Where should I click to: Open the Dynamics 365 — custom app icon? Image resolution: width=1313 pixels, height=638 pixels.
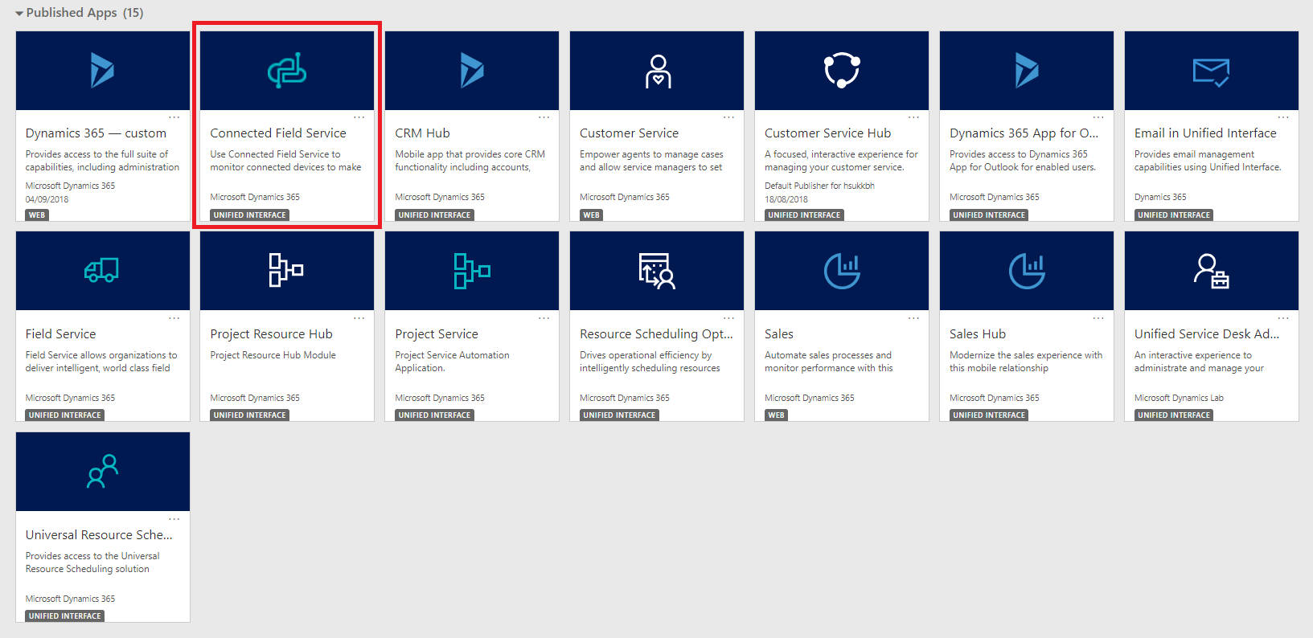coord(102,71)
